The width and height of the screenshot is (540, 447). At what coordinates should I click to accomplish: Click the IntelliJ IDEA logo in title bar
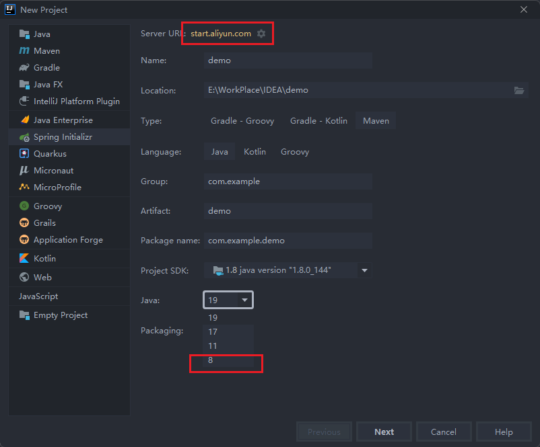[10, 9]
